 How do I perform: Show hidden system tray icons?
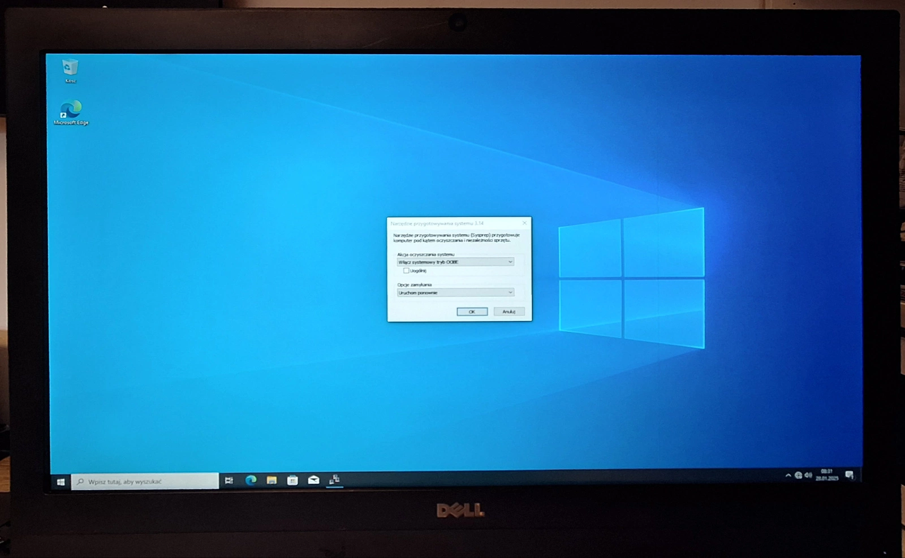788,475
